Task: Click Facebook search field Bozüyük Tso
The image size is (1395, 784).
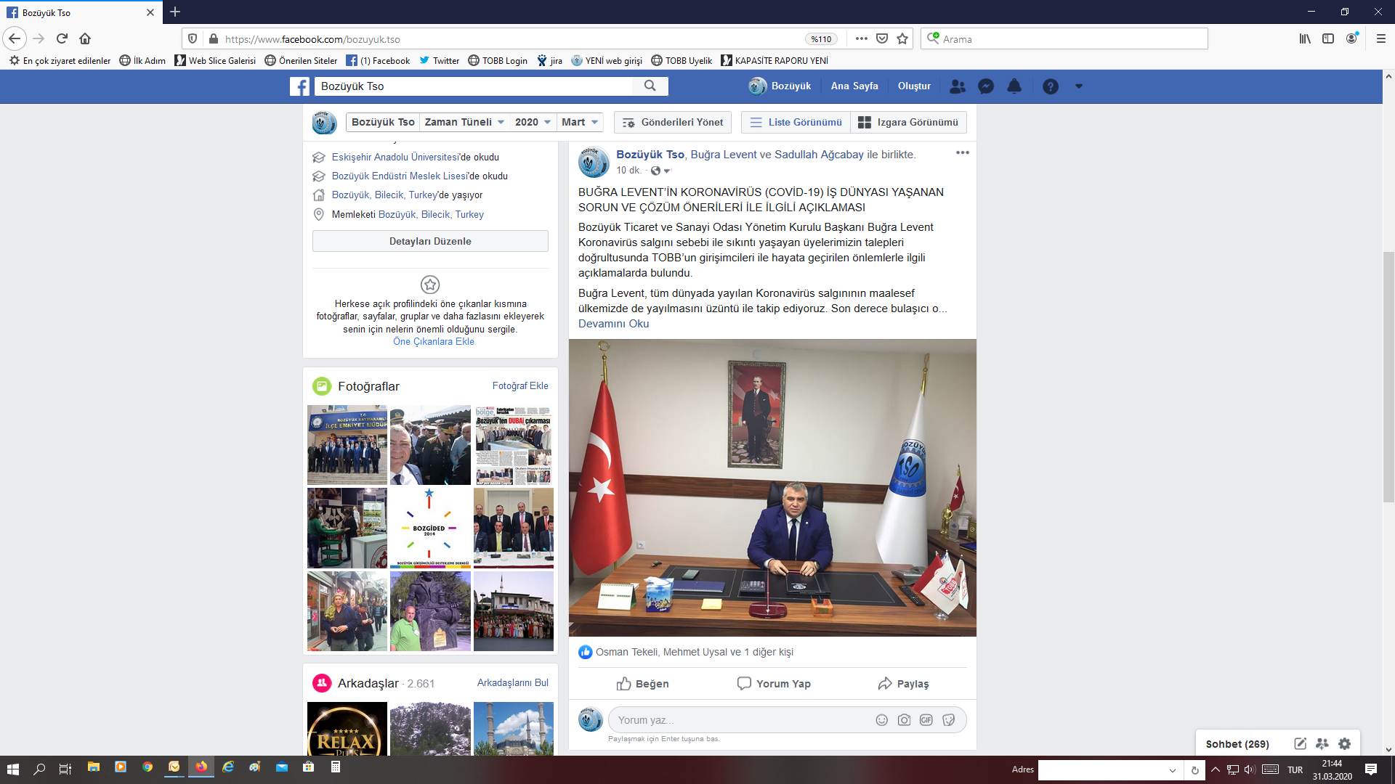Action: 474,86
